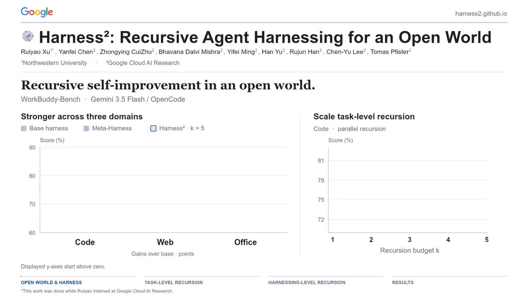Click the Scale task-level recursion heading
This screenshot has width=528, height=297.
(x=364, y=117)
